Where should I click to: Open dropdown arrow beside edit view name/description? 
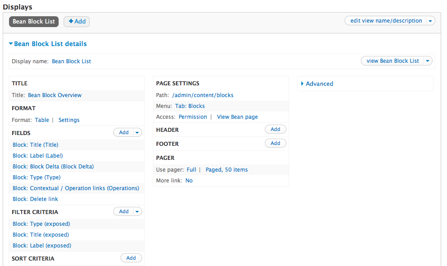(x=430, y=21)
